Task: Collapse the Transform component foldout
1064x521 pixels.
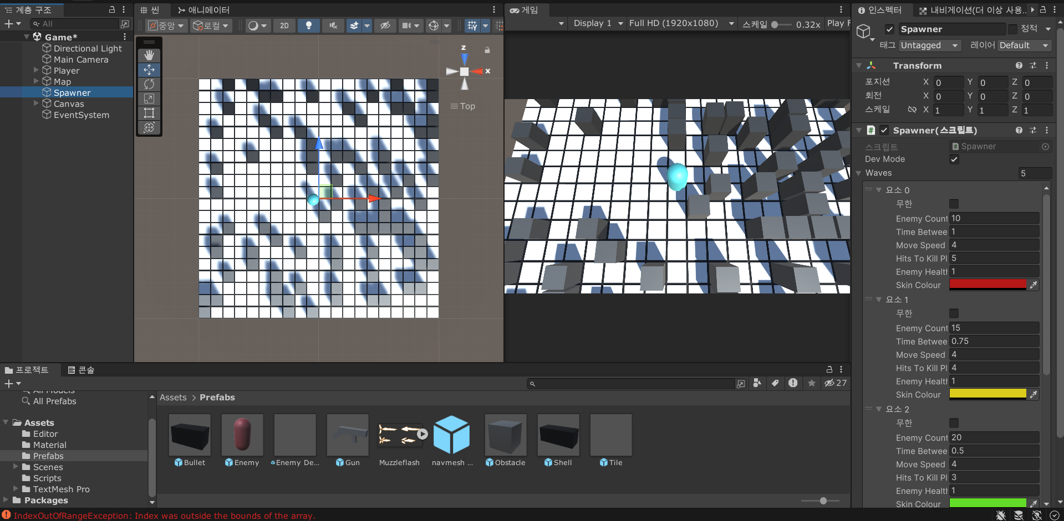Action: [x=859, y=65]
